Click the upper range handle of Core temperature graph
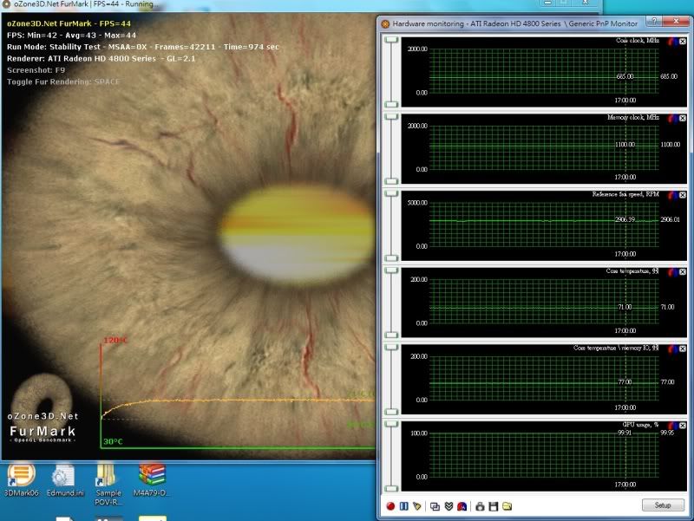Image resolution: width=694 pixels, height=521 pixels. [x=391, y=270]
